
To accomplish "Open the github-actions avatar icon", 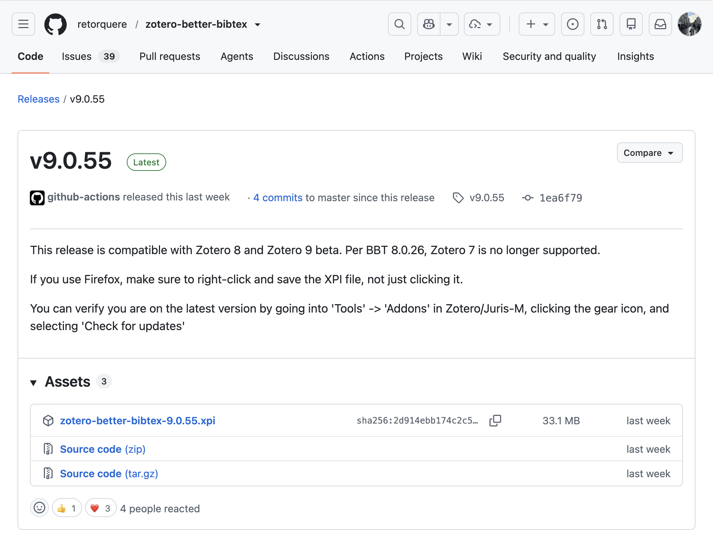I will [x=37, y=198].
